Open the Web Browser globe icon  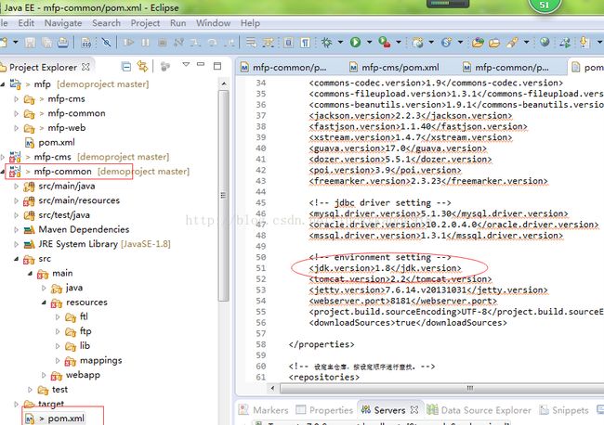click(545, 42)
